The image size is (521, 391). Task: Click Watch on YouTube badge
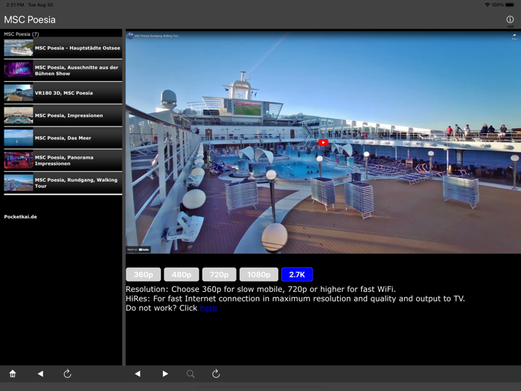pos(138,249)
